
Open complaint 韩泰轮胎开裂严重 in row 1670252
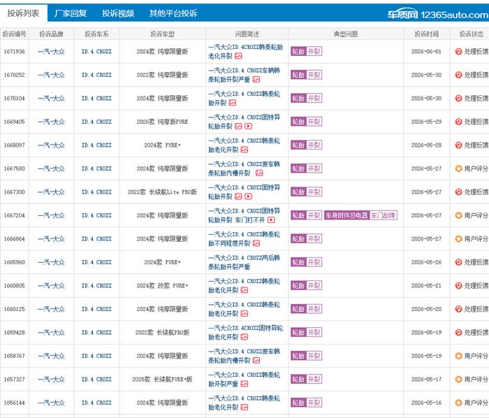244,75
